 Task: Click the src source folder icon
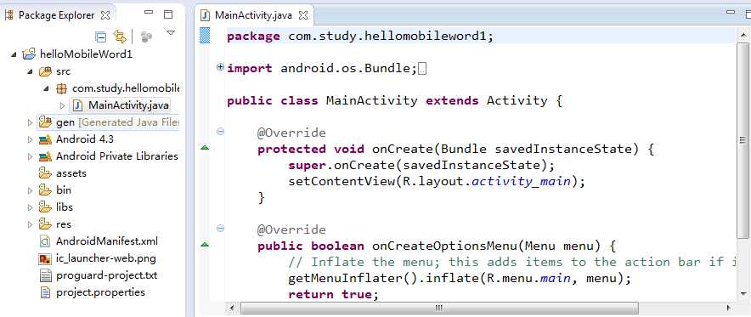point(45,71)
